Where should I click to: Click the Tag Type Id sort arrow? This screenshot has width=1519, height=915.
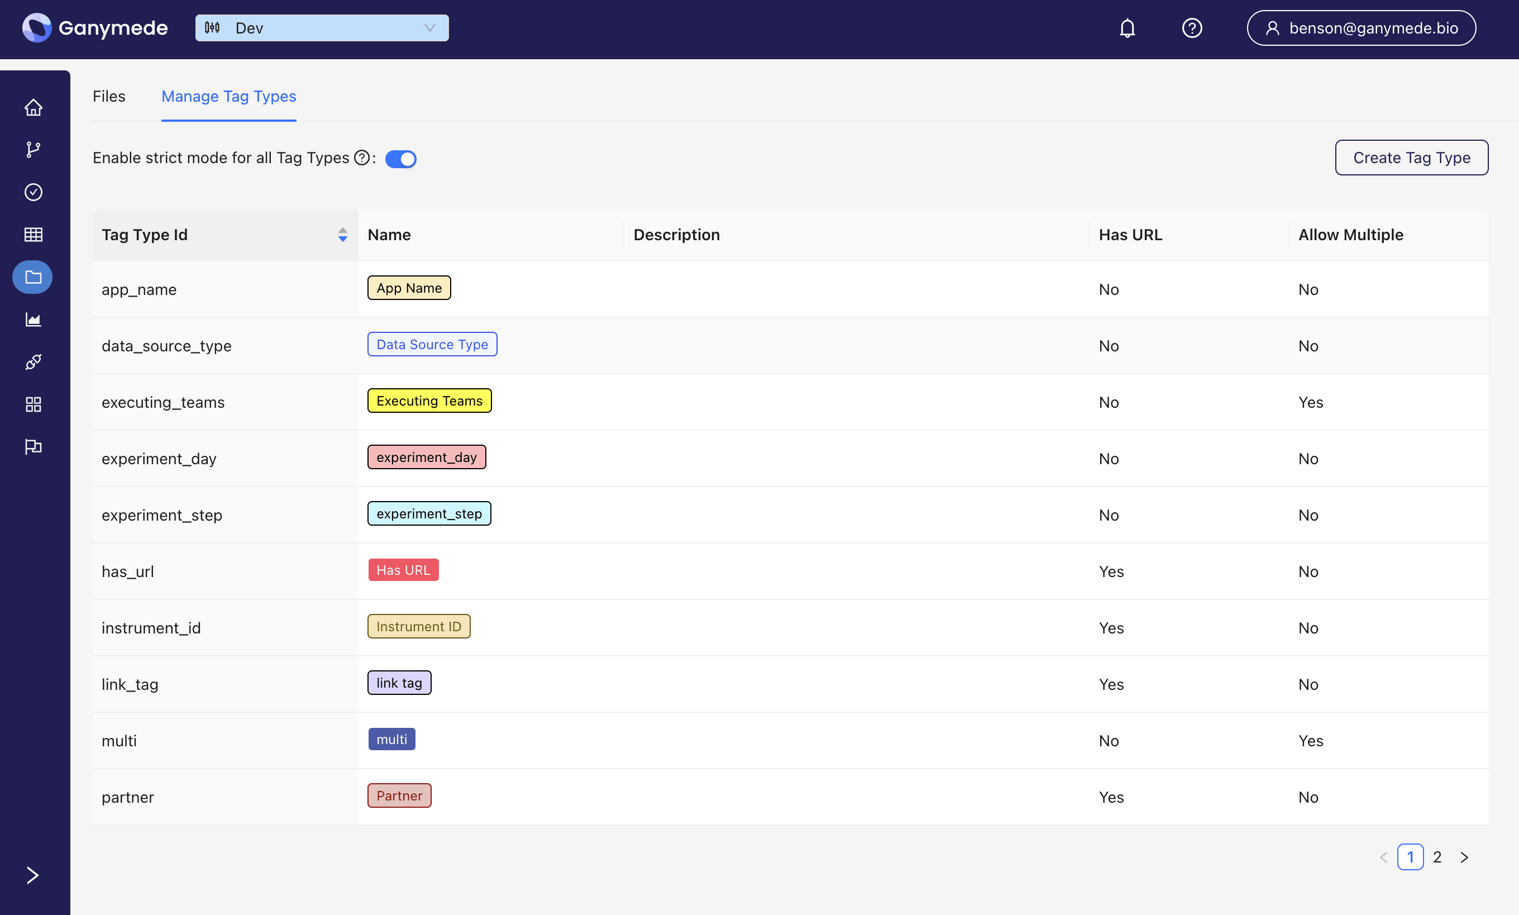(x=343, y=235)
